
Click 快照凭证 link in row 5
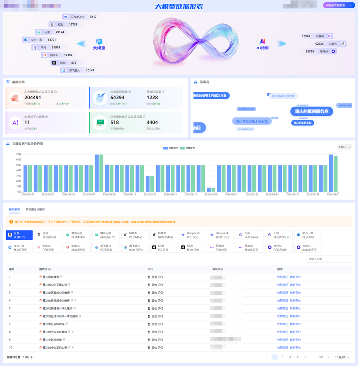tap(283, 308)
